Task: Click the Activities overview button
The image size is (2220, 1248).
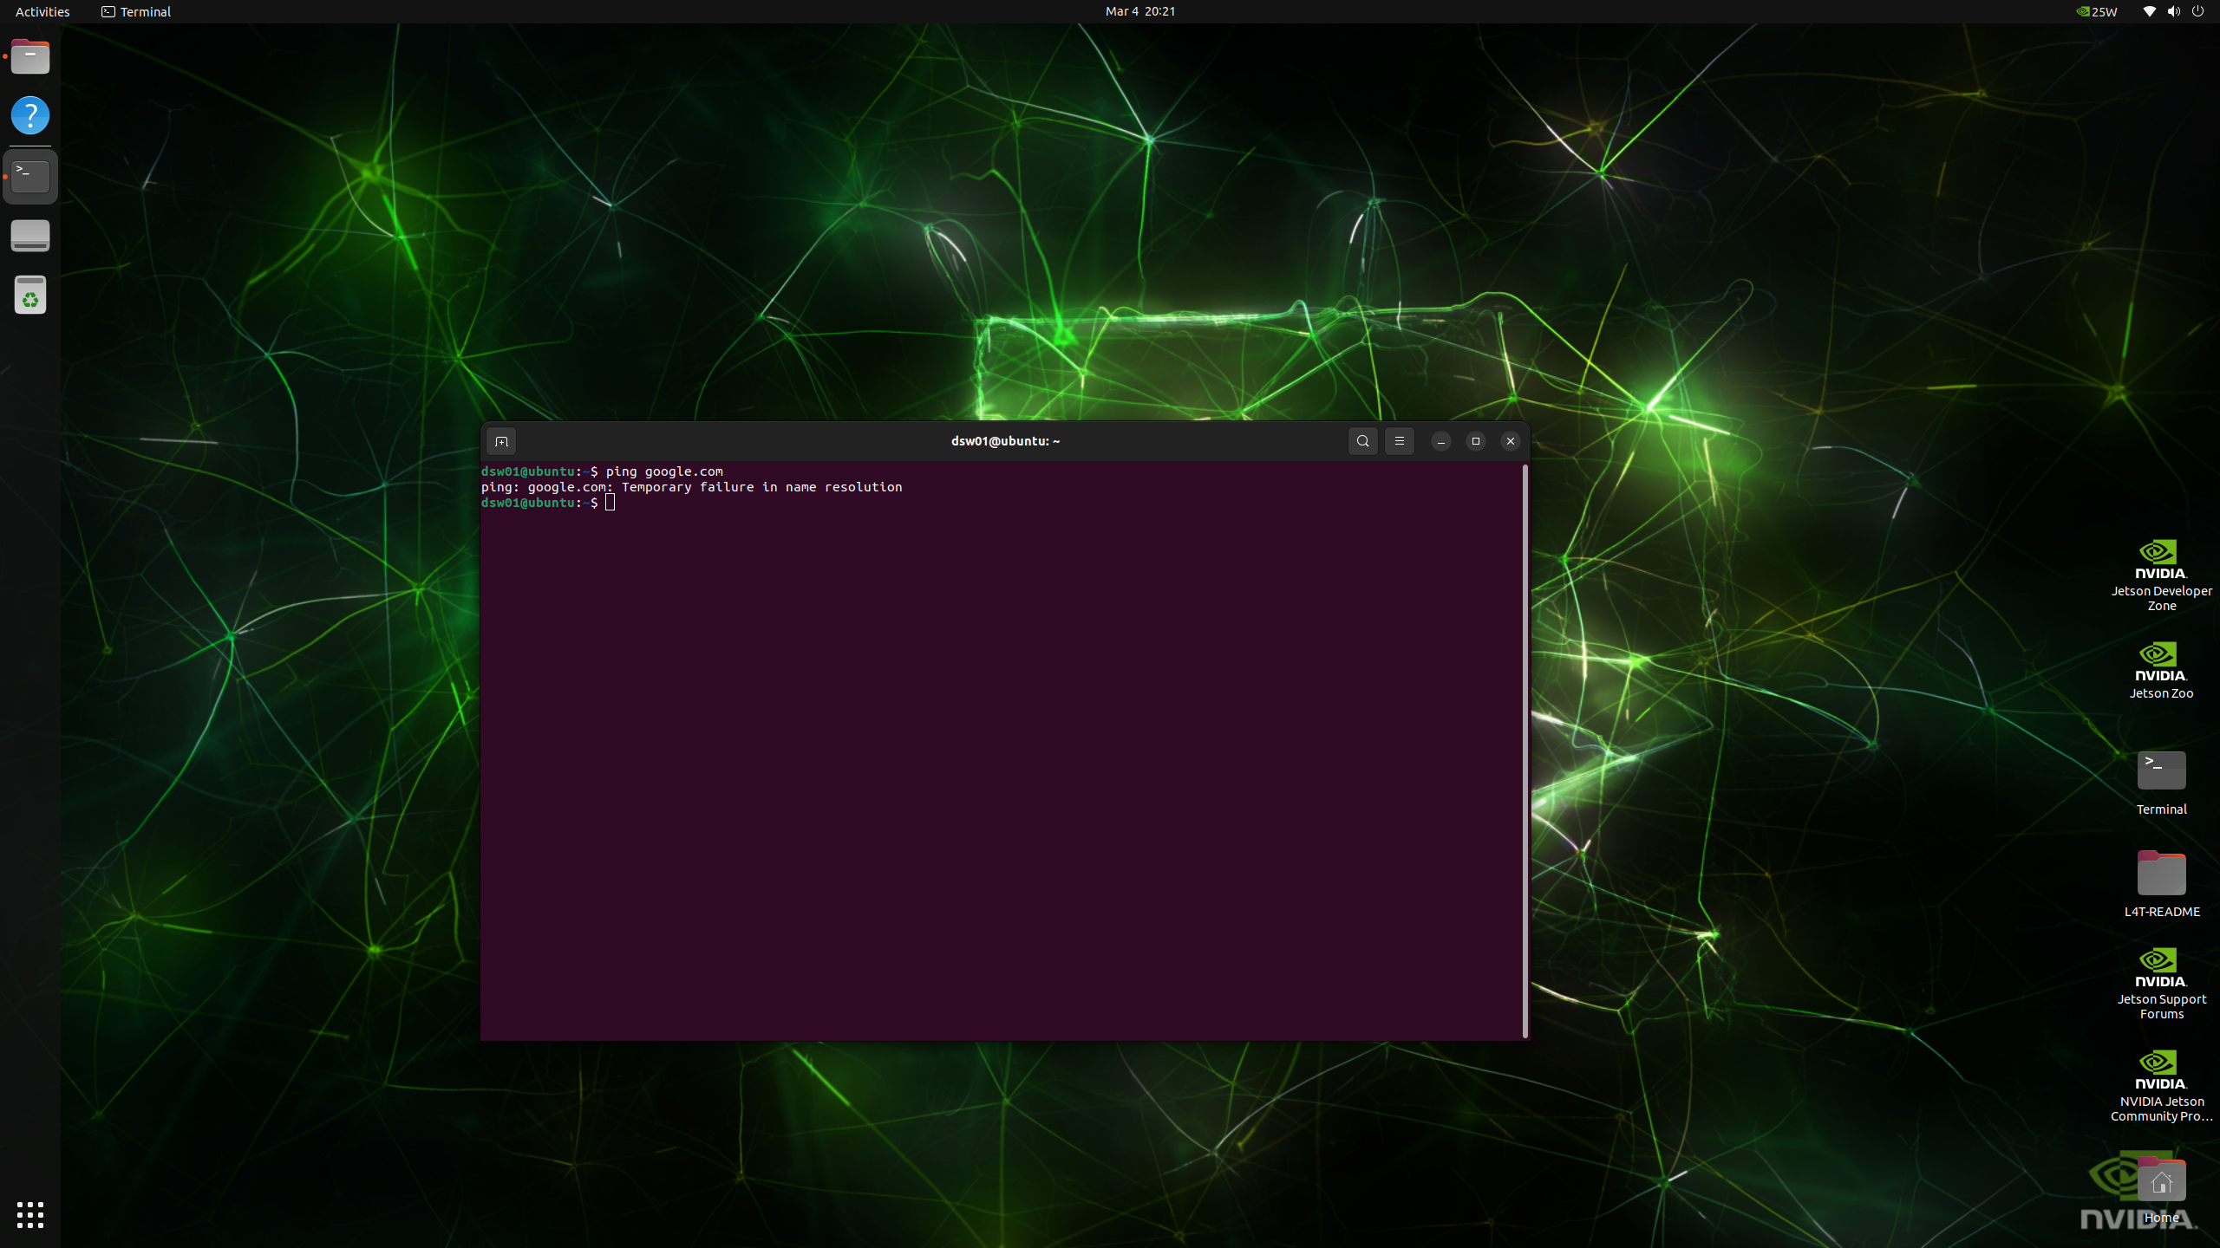Action: click(42, 11)
